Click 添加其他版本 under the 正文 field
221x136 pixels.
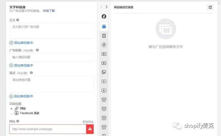click(x=21, y=43)
